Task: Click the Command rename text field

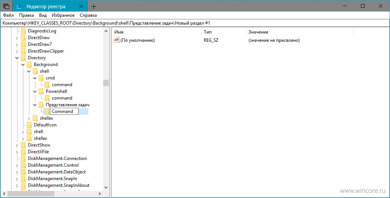Action: tap(64, 111)
